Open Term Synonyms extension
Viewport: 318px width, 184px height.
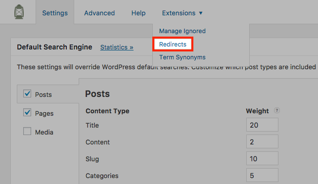182,57
